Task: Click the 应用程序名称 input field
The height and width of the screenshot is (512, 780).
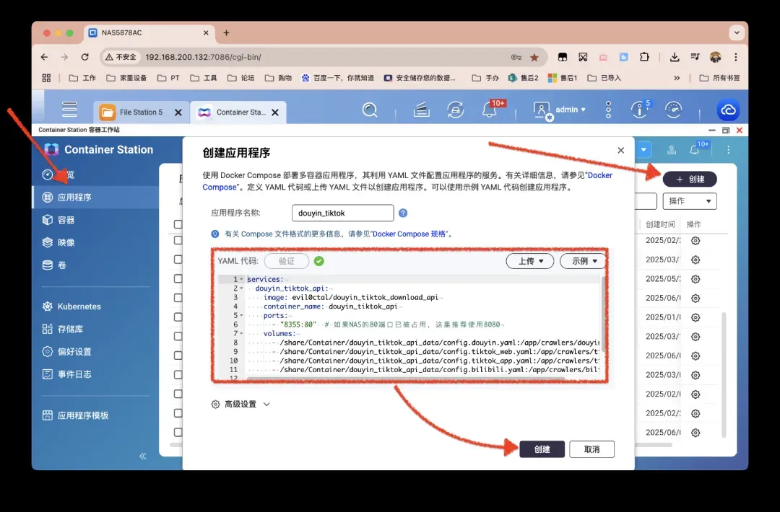Action: (x=342, y=213)
